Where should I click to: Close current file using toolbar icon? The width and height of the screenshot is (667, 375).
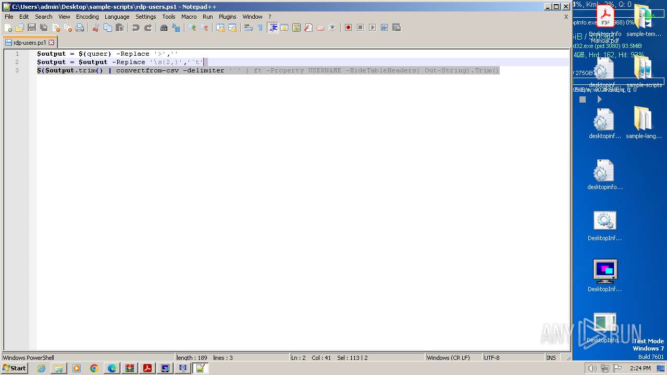point(56,28)
